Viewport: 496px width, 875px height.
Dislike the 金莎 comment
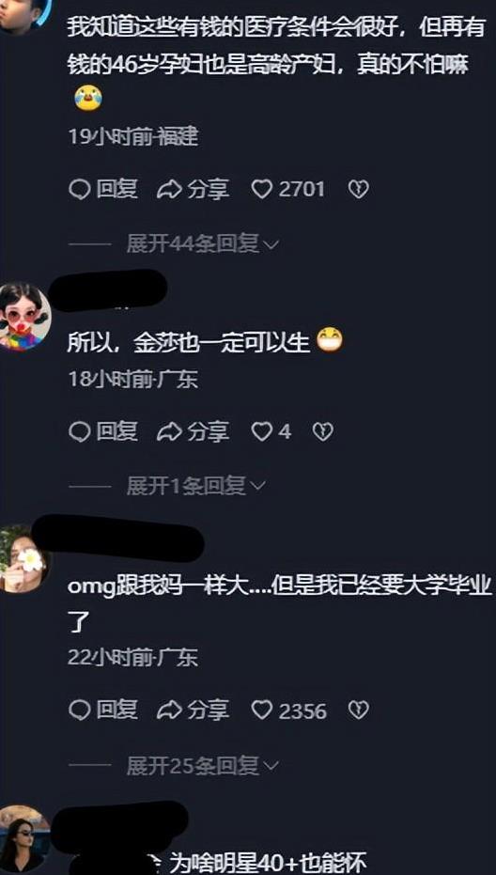(x=323, y=431)
